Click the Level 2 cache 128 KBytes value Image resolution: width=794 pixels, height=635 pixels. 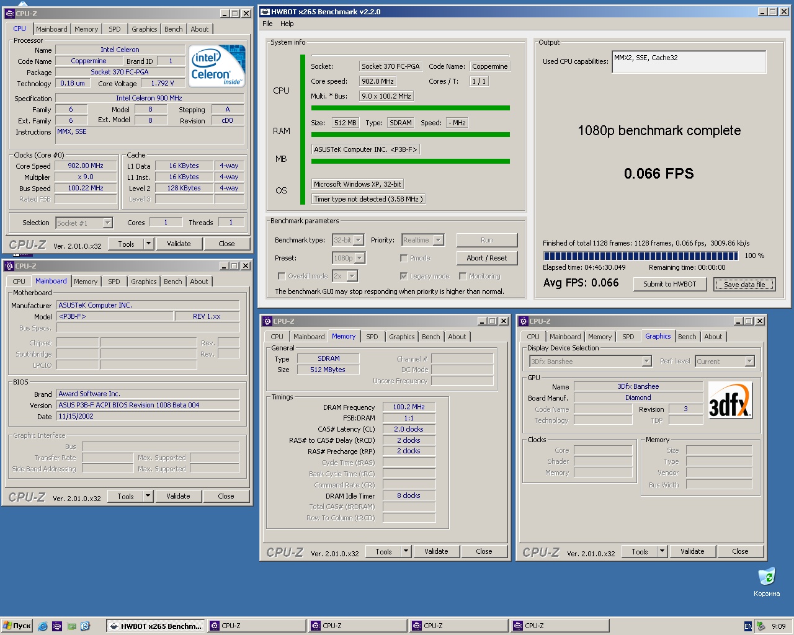point(184,188)
